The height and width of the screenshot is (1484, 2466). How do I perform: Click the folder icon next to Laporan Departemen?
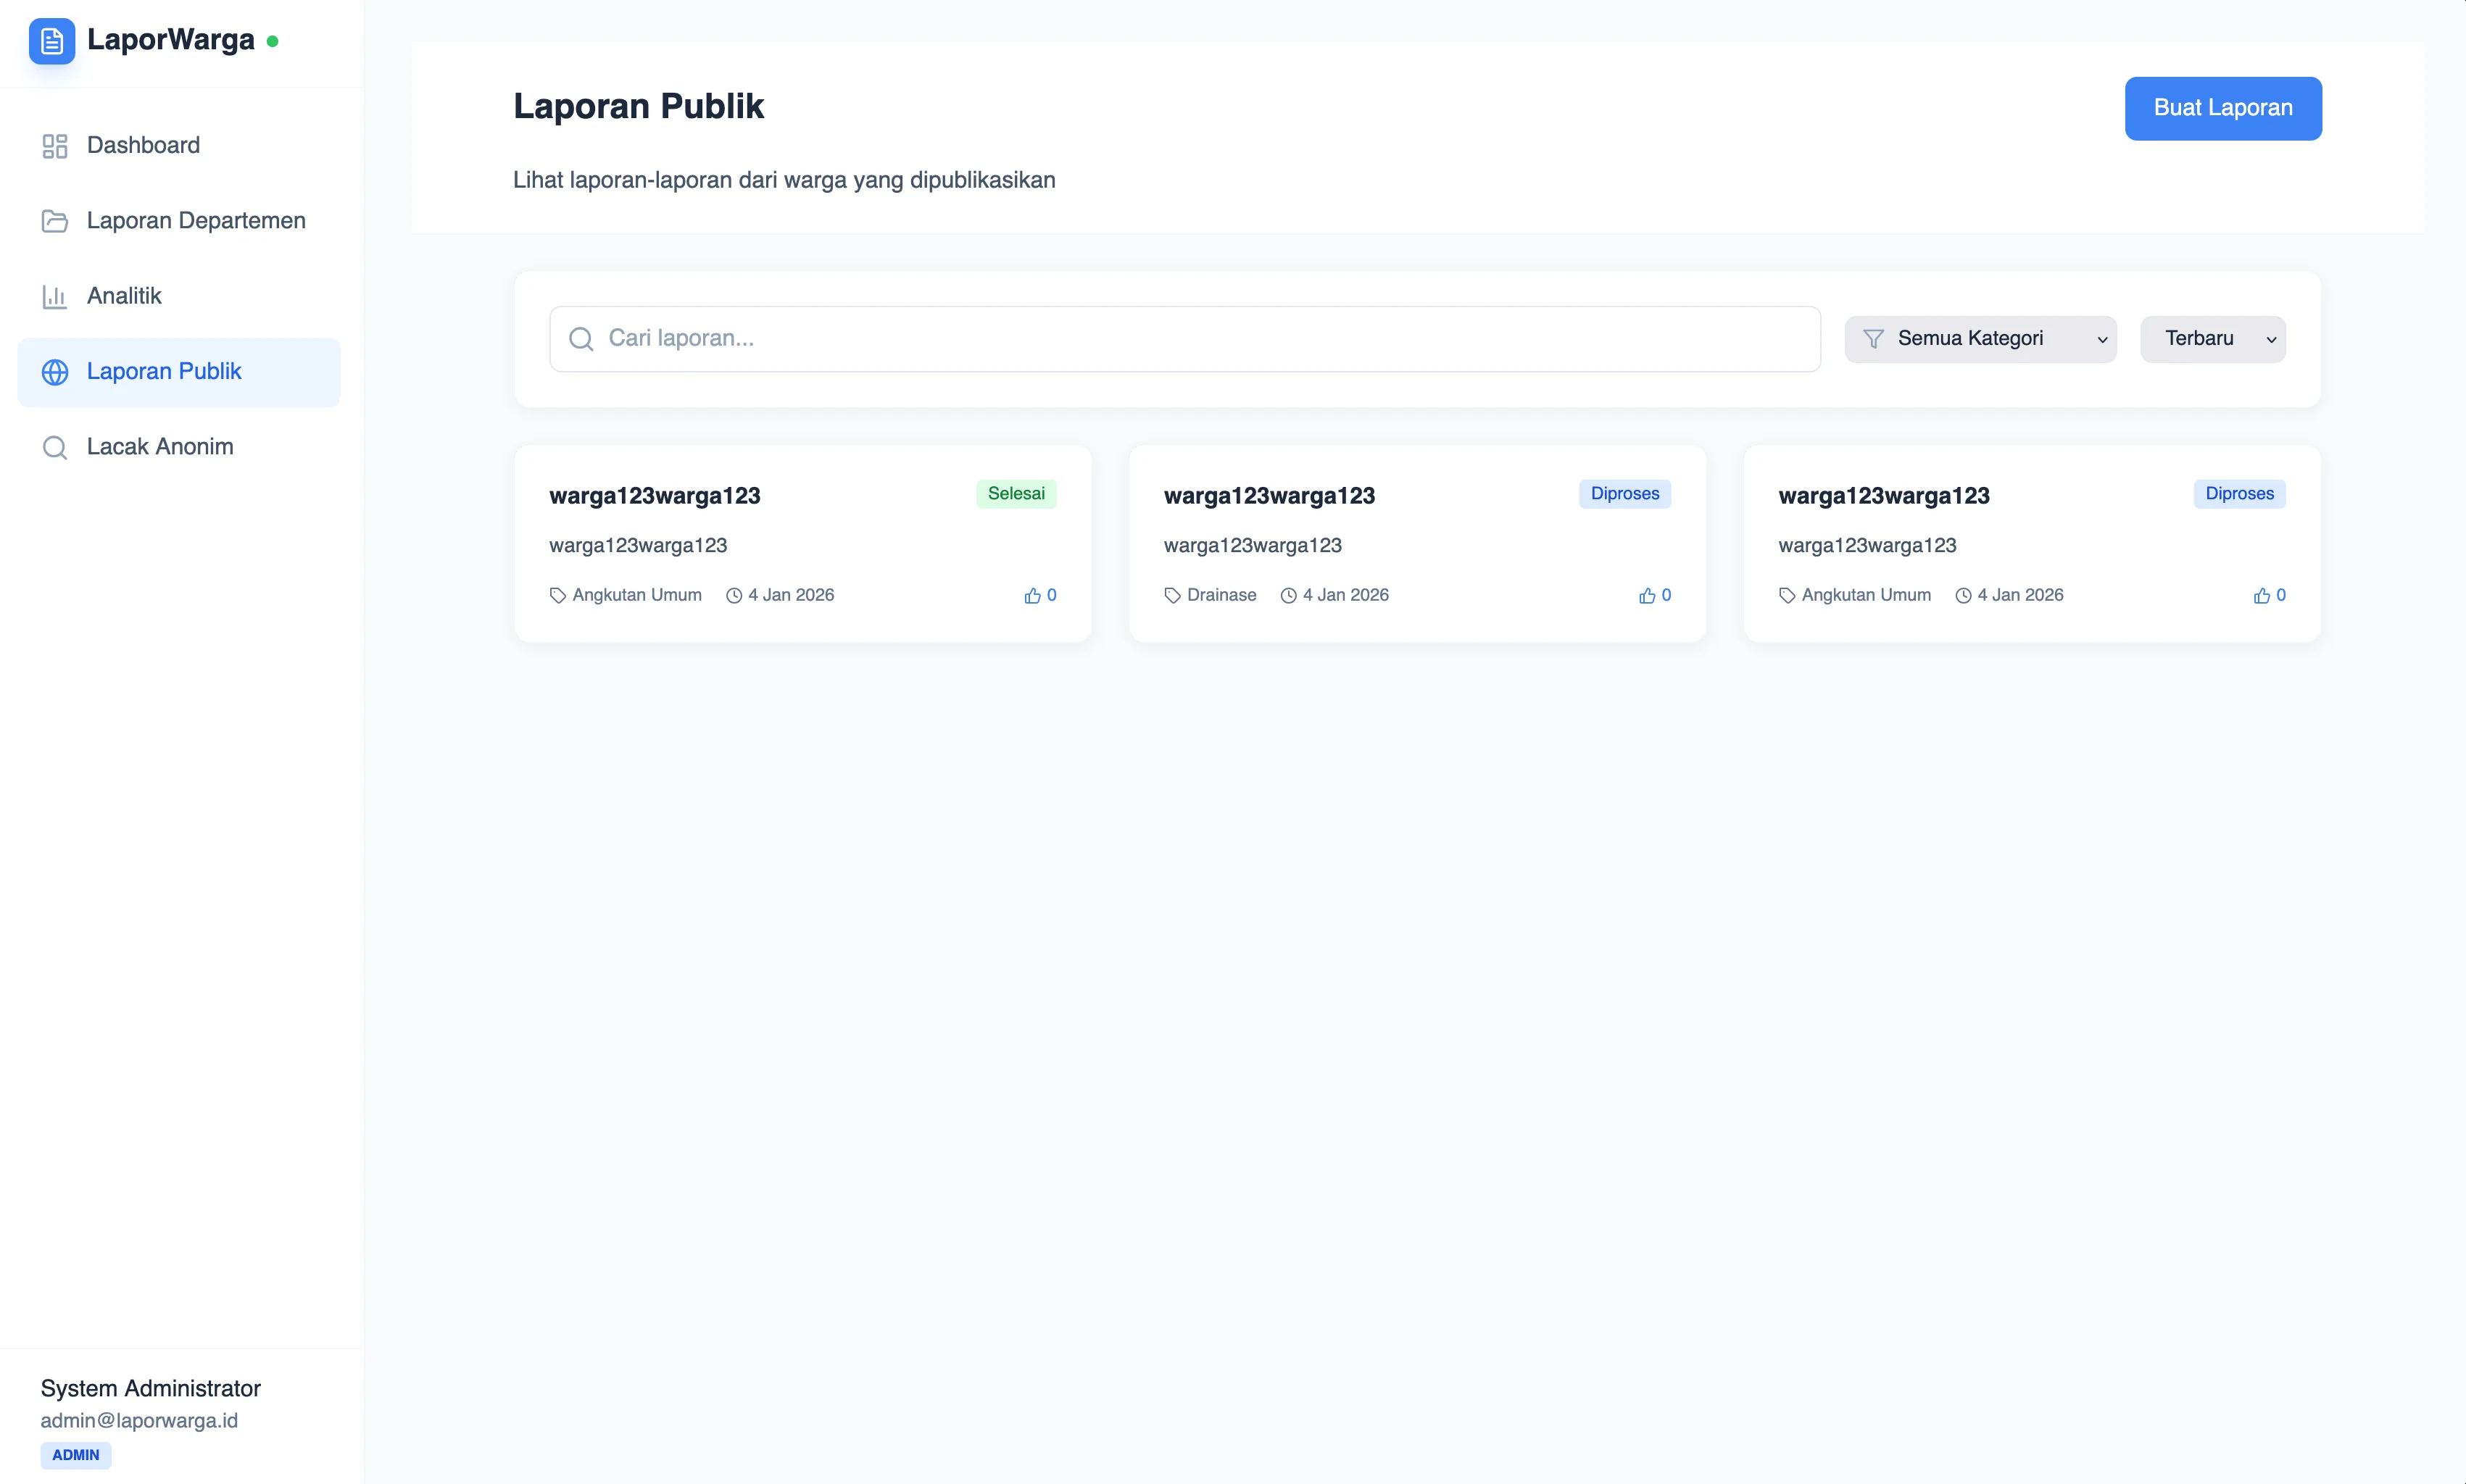pyautogui.click(x=54, y=220)
